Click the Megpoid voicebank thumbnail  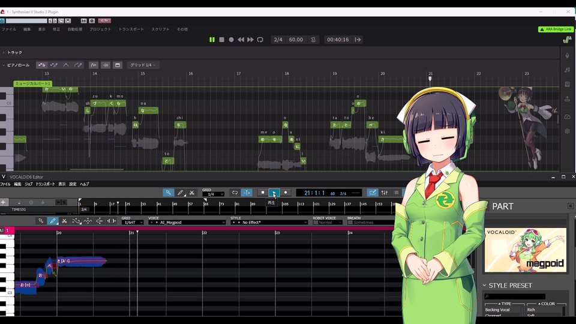coord(526,250)
